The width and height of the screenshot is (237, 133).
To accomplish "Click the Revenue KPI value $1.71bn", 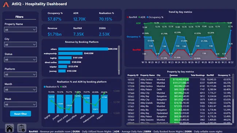I will pyautogui.click(x=55, y=34).
